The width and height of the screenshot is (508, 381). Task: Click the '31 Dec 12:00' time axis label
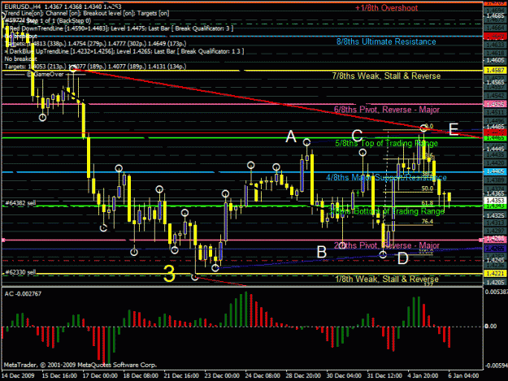pyautogui.click(x=384, y=375)
